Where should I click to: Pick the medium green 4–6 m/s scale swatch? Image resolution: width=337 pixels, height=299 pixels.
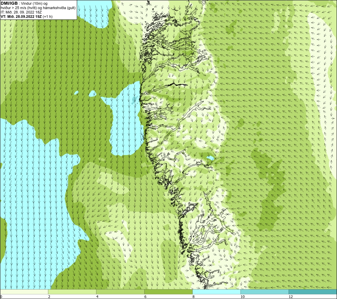pos(120,292)
